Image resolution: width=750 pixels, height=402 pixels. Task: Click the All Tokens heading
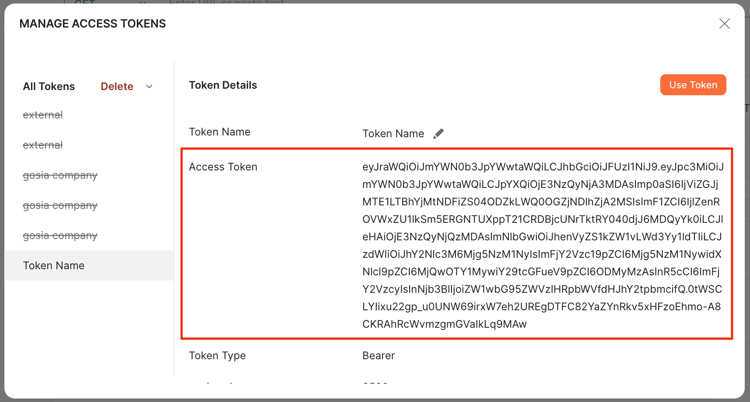pos(49,87)
